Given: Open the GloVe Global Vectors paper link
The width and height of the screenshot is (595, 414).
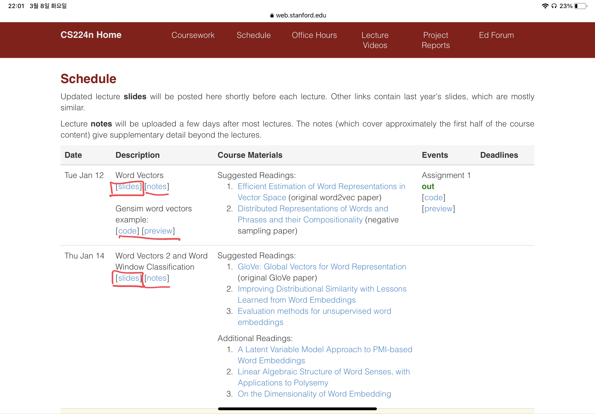Looking at the screenshot, I should [322, 267].
